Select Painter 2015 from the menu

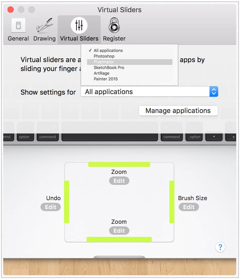tap(106, 79)
